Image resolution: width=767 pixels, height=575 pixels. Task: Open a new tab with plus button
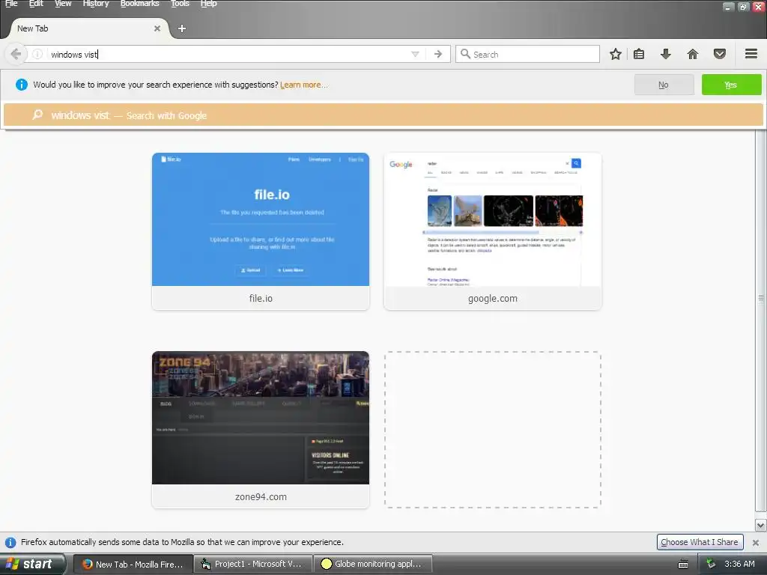182,28
